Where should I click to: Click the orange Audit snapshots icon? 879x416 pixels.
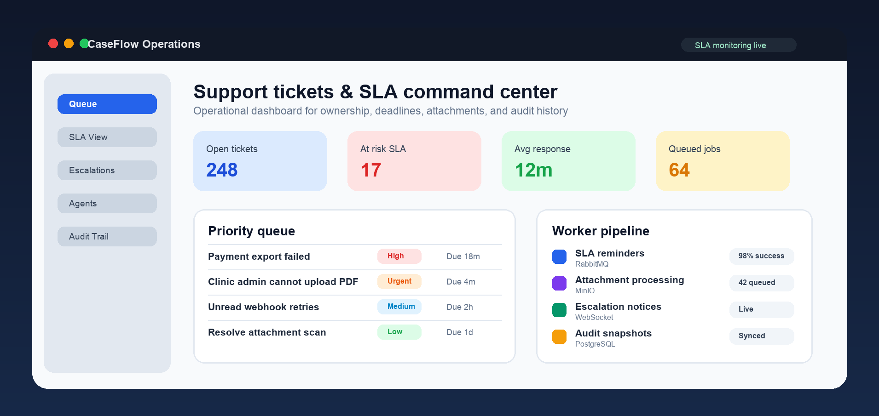pyautogui.click(x=559, y=337)
